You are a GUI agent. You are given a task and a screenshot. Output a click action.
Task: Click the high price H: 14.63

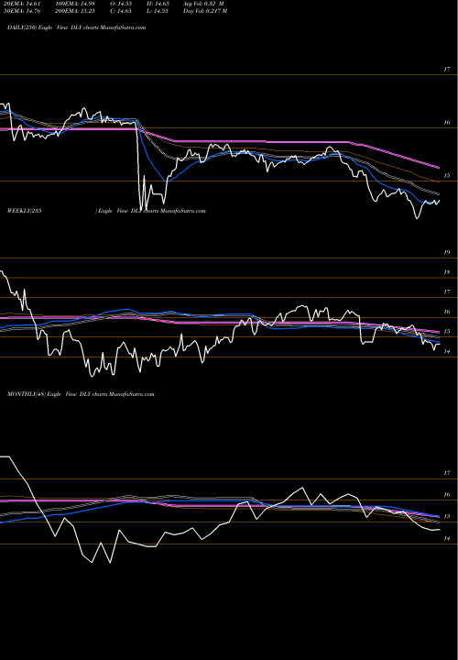point(158,4)
